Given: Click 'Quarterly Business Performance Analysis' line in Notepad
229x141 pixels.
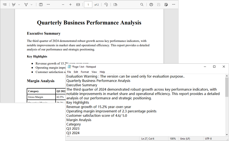Looking at the screenshot, I should (x=98, y=81).
